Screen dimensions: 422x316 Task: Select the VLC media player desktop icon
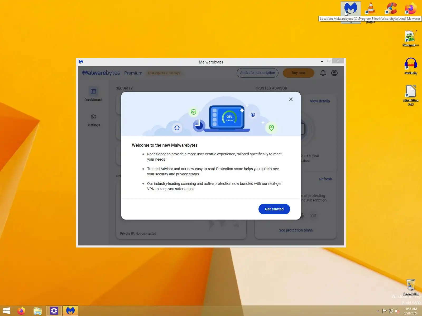(x=371, y=9)
